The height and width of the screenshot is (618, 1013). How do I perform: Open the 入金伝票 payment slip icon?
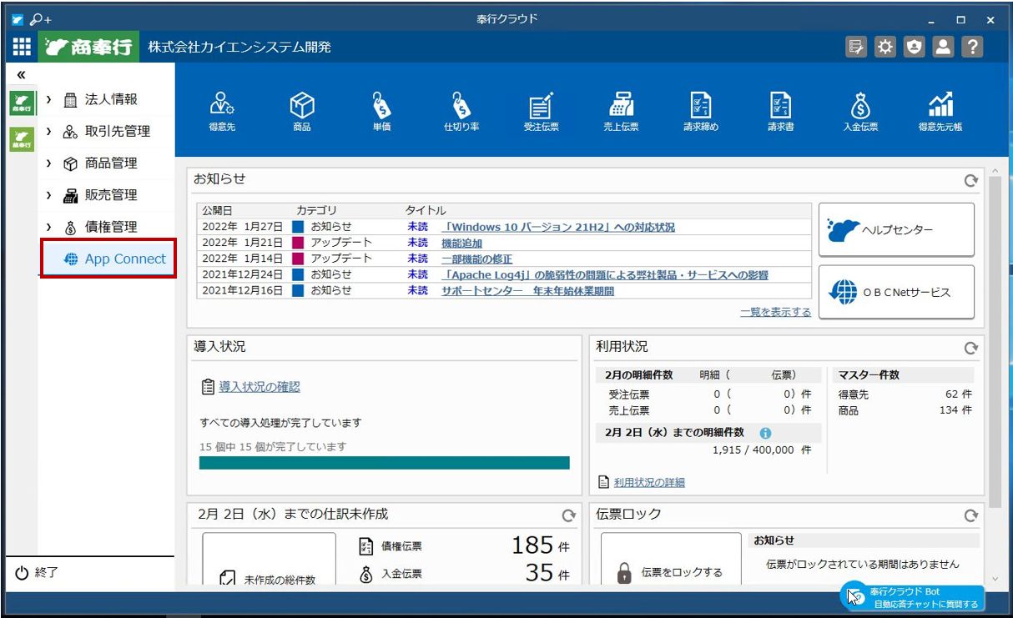click(x=860, y=112)
